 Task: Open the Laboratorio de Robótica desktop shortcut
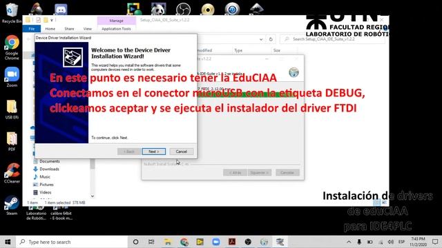[36, 213]
